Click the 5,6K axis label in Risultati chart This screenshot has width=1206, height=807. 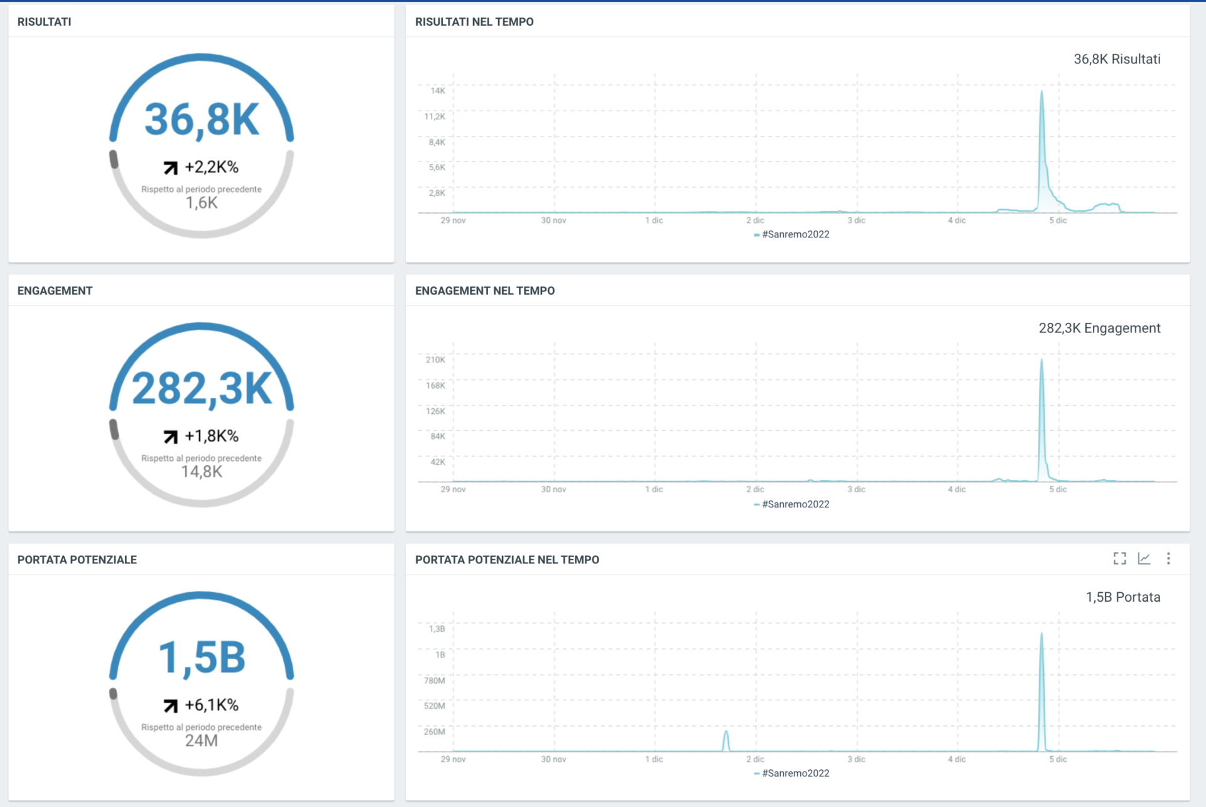437,168
